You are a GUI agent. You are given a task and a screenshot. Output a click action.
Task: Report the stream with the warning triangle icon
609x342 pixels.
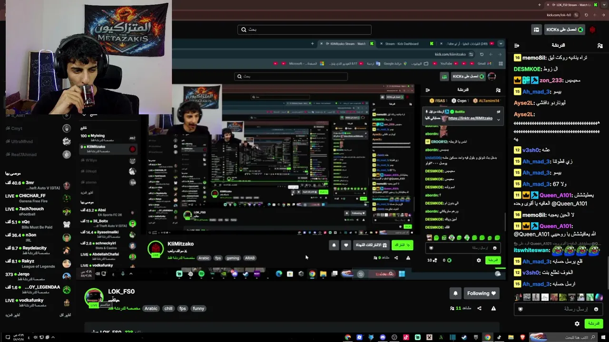pos(493,308)
